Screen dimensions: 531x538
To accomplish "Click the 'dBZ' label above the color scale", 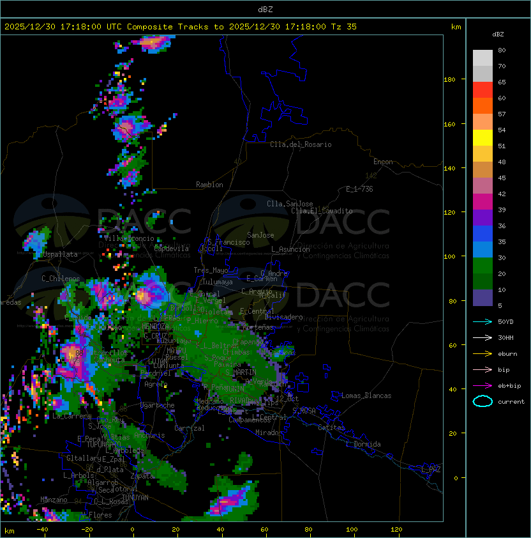I will pos(498,35).
